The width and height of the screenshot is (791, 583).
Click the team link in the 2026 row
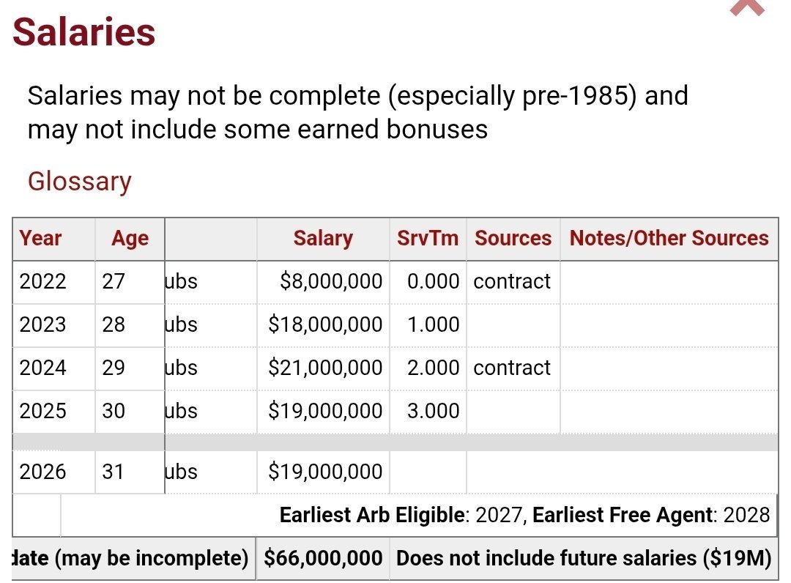click(x=181, y=472)
